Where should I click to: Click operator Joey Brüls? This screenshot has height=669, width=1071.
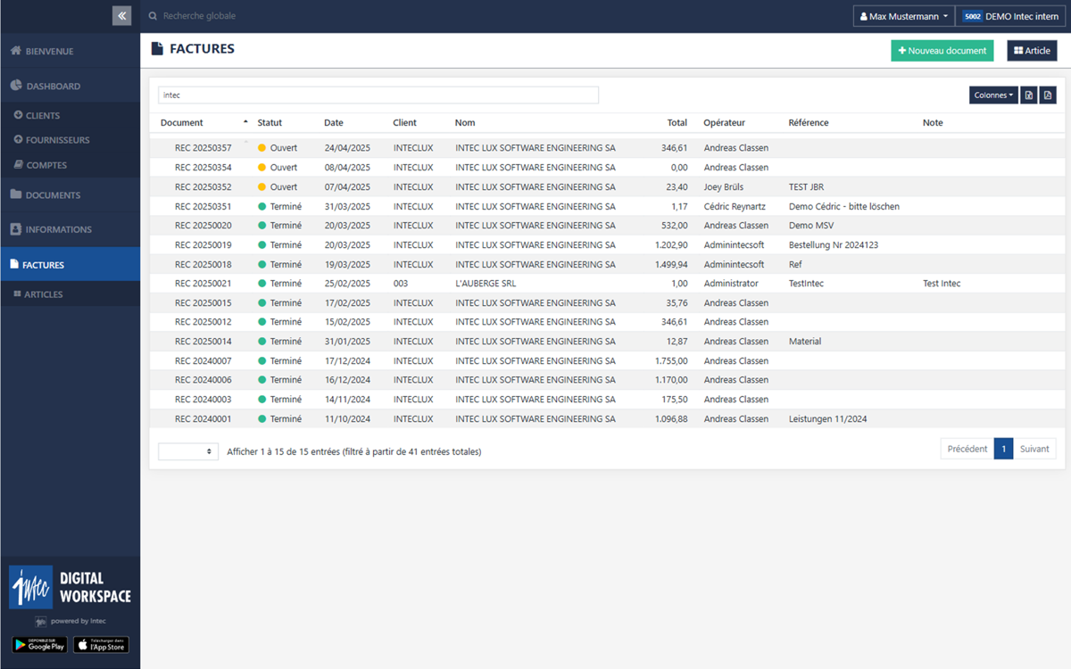click(x=724, y=187)
